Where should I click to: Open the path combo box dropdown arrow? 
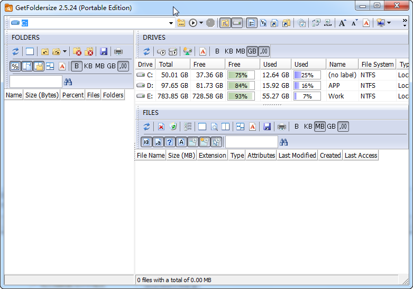click(x=171, y=23)
